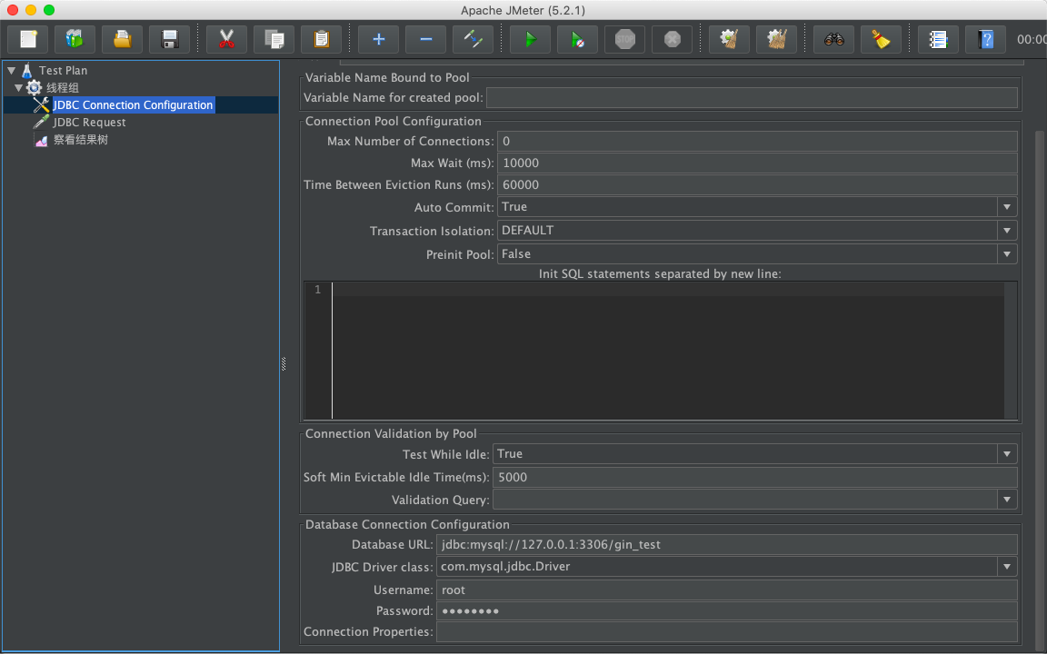
Task: Open Help with question mark icon
Action: [x=985, y=39]
